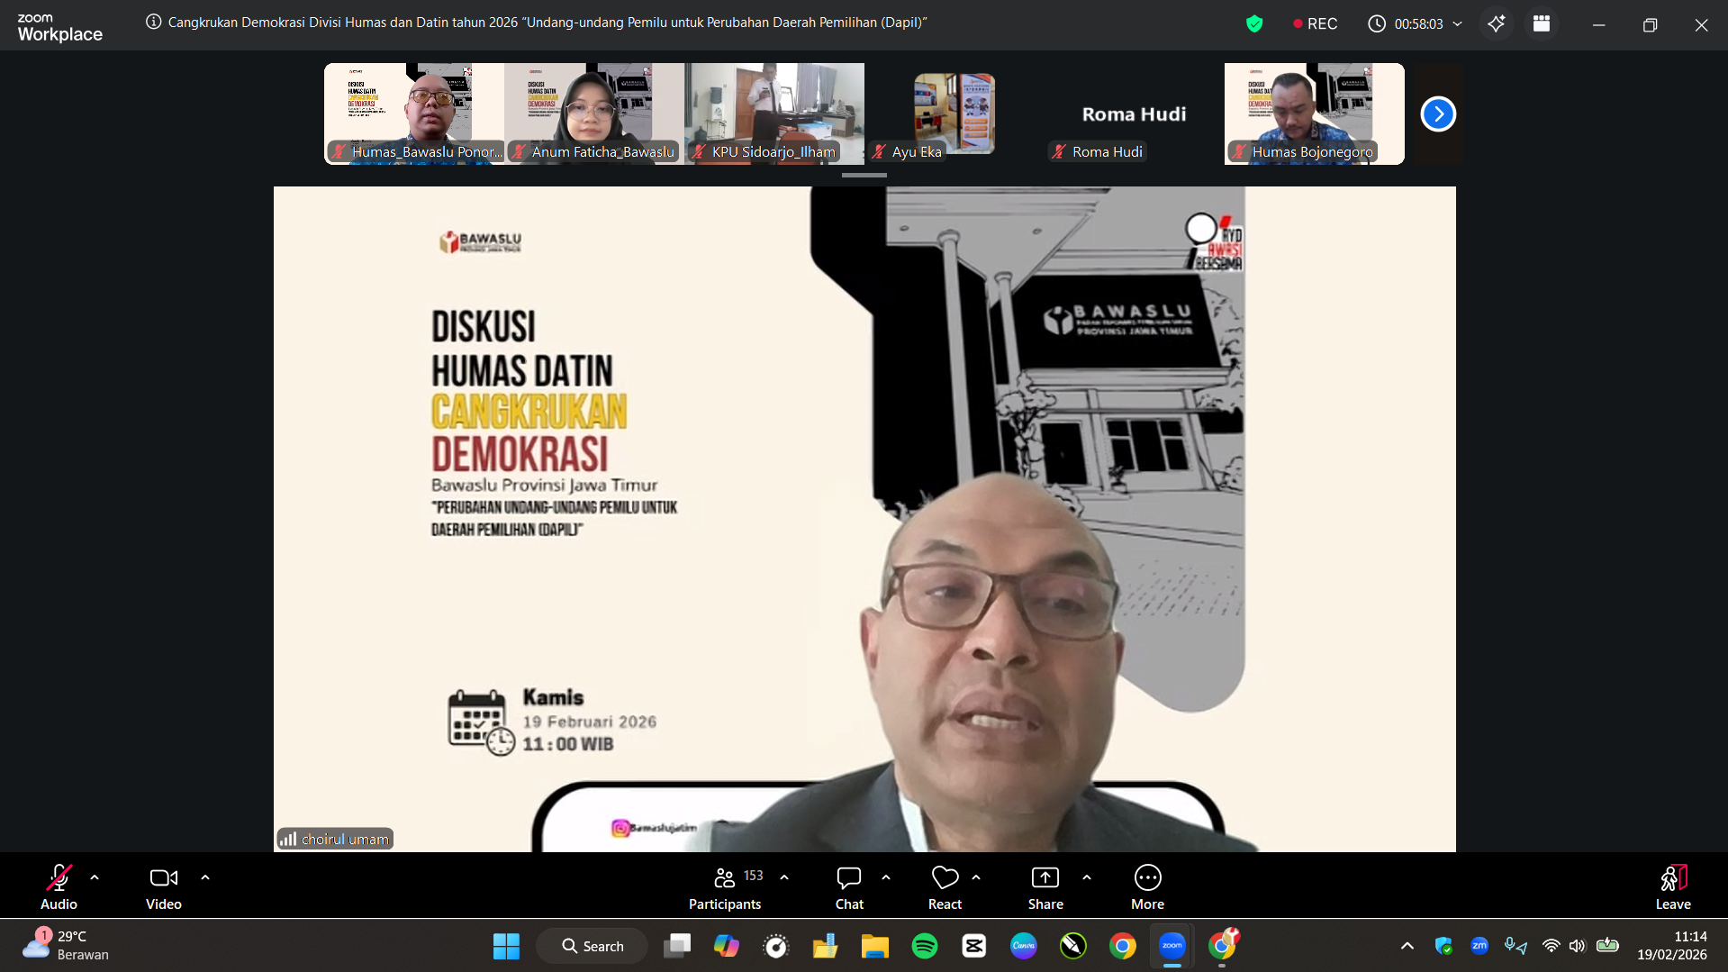The width and height of the screenshot is (1728, 972).
Task: Open the AI Companion sparkle icon
Action: [x=1497, y=23]
